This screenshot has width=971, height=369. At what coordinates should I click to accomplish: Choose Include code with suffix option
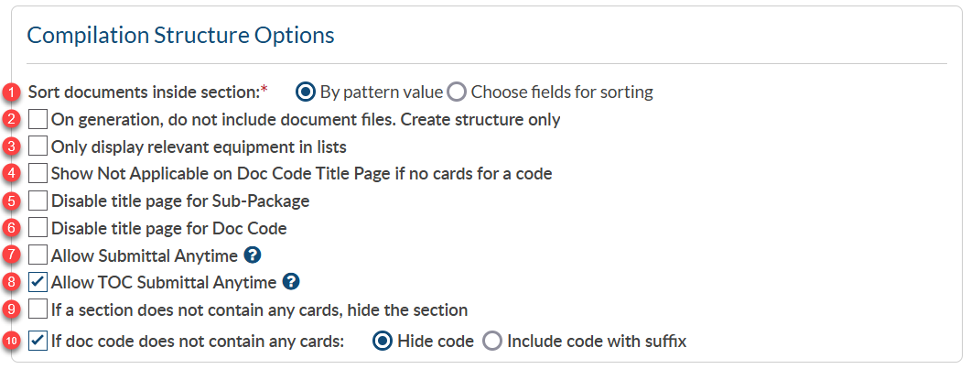click(492, 342)
